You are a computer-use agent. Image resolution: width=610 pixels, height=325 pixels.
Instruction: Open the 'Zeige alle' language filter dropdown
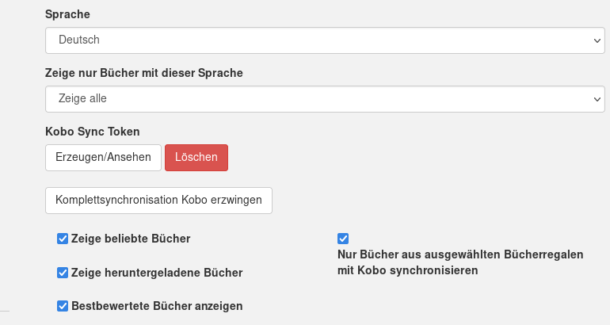tap(325, 99)
